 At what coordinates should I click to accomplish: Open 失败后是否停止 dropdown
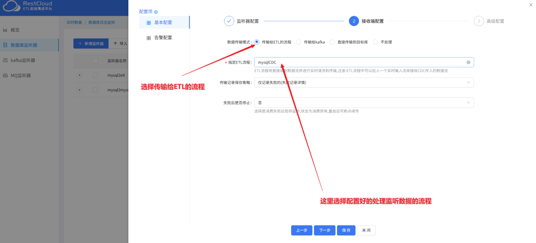tap(364, 103)
